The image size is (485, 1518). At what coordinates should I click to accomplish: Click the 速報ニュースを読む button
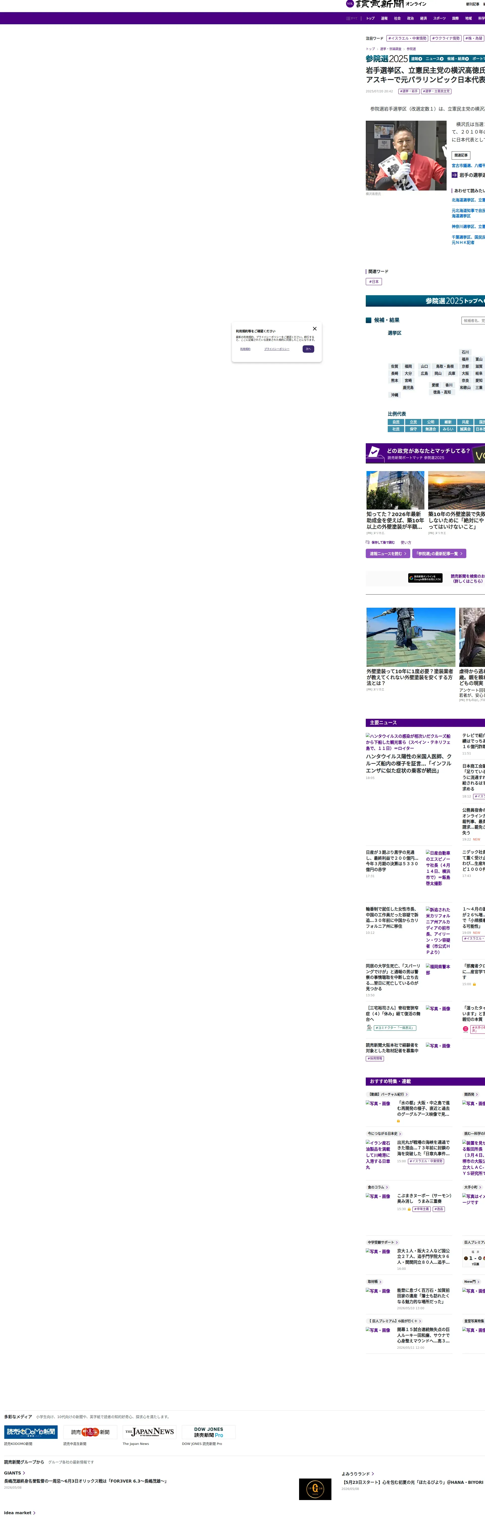click(388, 554)
